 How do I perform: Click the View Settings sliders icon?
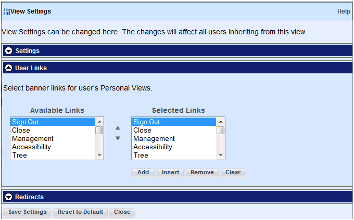tap(7, 11)
